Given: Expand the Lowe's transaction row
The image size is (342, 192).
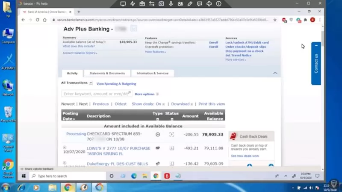Looking at the screenshot, I should (x=65, y=147).
